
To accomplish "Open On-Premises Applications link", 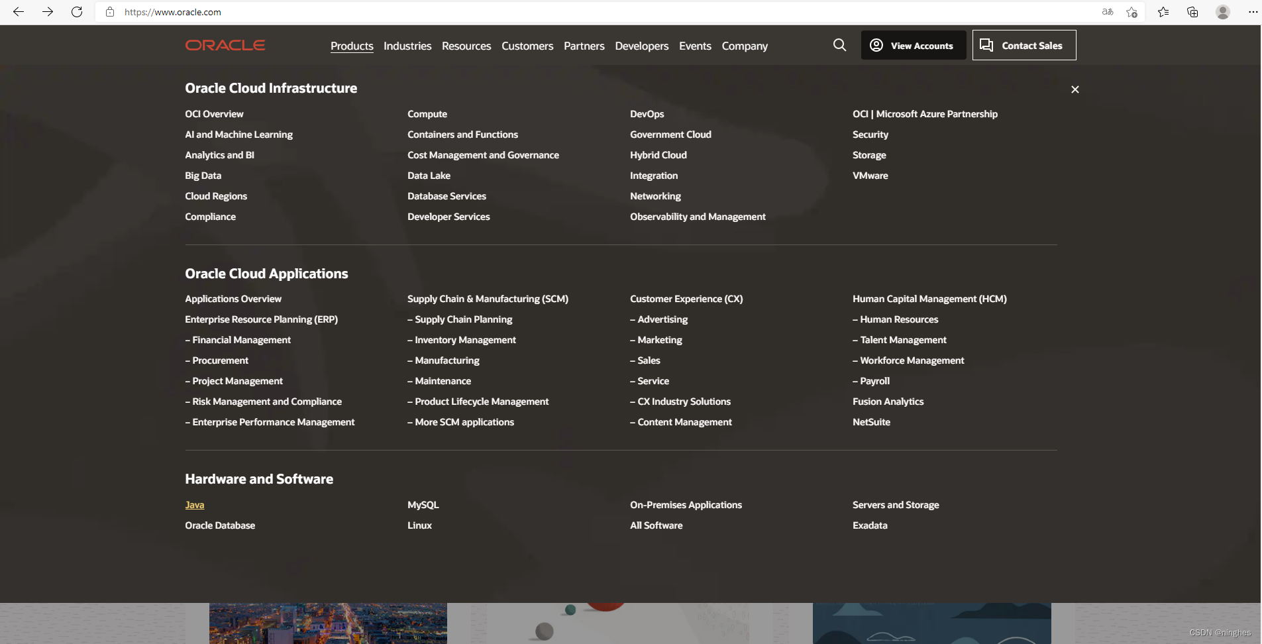I will pos(686,505).
